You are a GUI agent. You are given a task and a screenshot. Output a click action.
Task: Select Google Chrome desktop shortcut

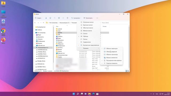pos(3,32)
